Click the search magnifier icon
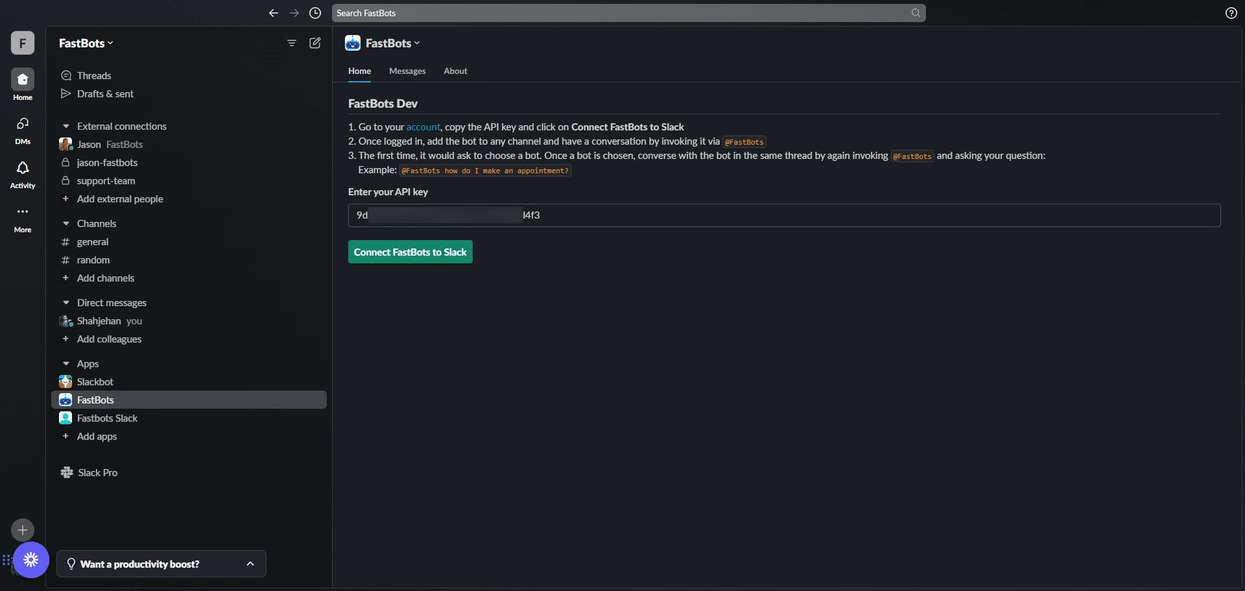The height and width of the screenshot is (591, 1245). pos(916,13)
